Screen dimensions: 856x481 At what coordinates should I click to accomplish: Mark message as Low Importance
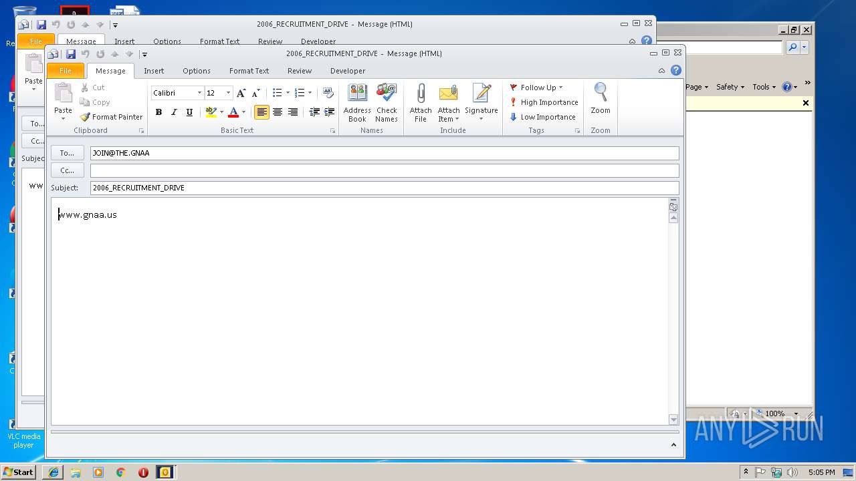click(x=542, y=117)
